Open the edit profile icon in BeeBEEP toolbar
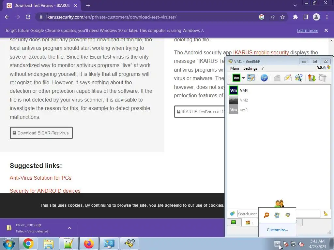 251,78
